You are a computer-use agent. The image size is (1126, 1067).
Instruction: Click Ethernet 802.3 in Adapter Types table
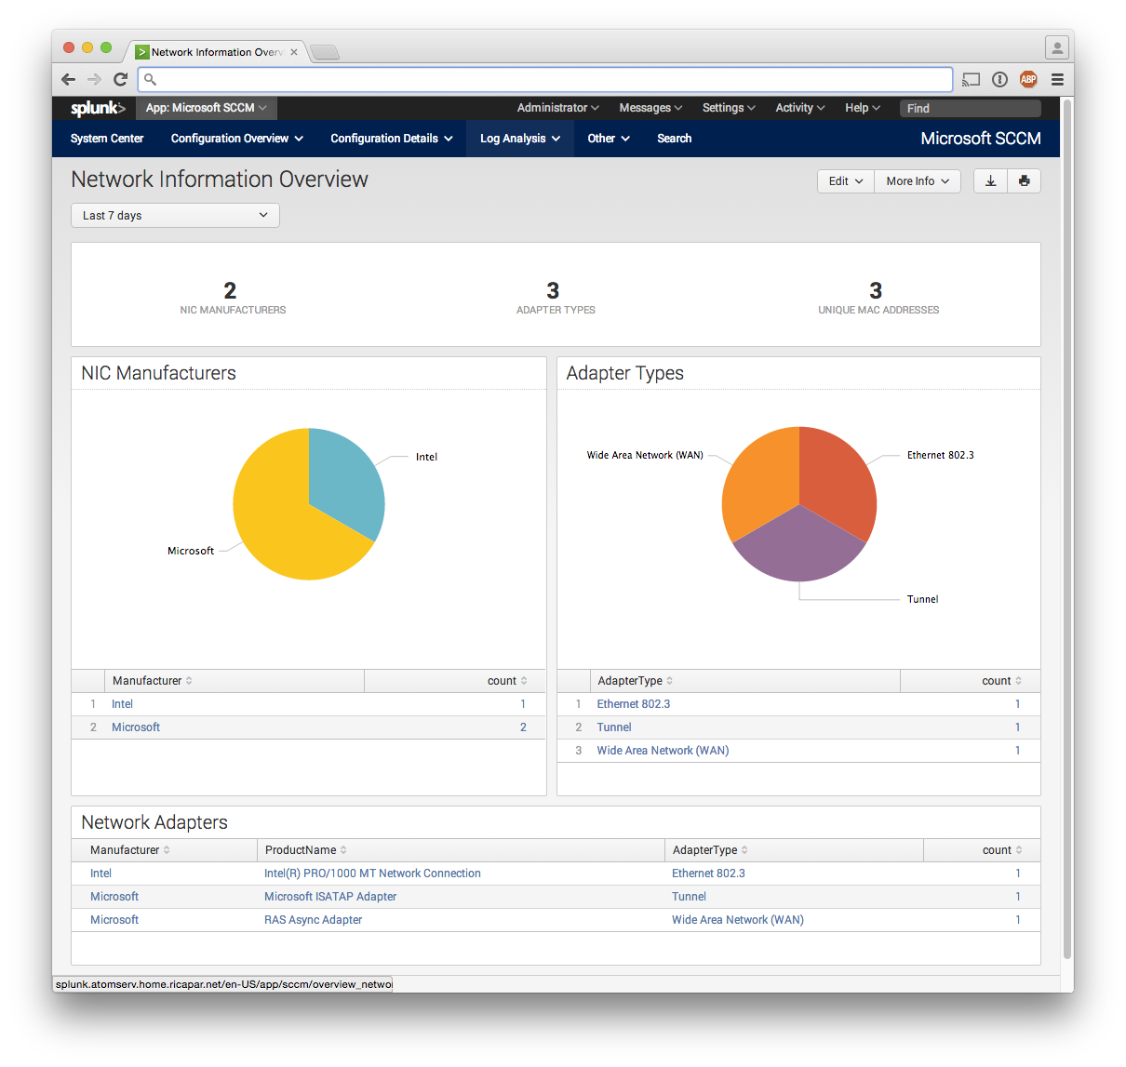pos(634,704)
